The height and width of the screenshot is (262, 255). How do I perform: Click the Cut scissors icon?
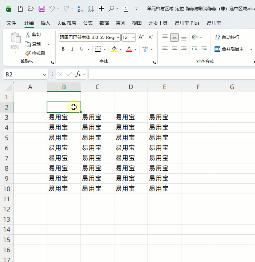(x=28, y=35)
